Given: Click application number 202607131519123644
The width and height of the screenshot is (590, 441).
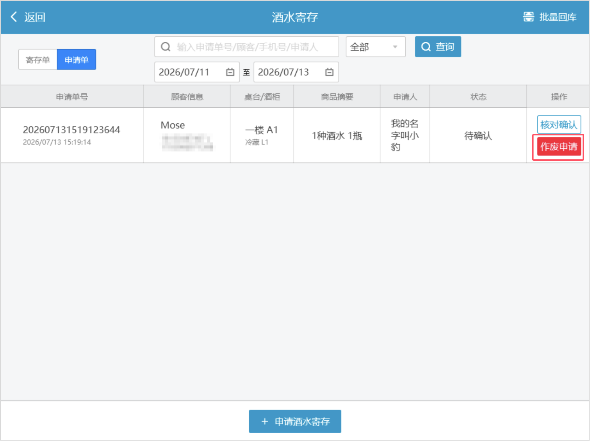Looking at the screenshot, I should point(71,130).
